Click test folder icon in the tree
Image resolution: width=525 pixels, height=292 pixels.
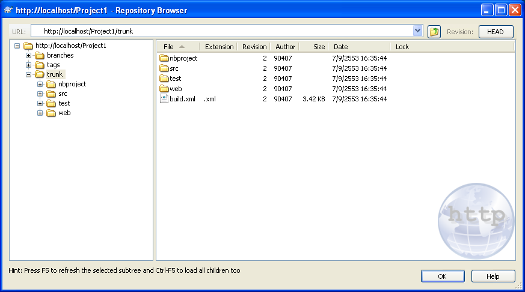[51, 104]
